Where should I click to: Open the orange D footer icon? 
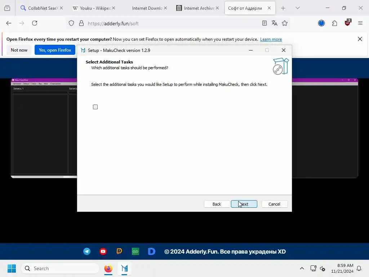point(119,251)
